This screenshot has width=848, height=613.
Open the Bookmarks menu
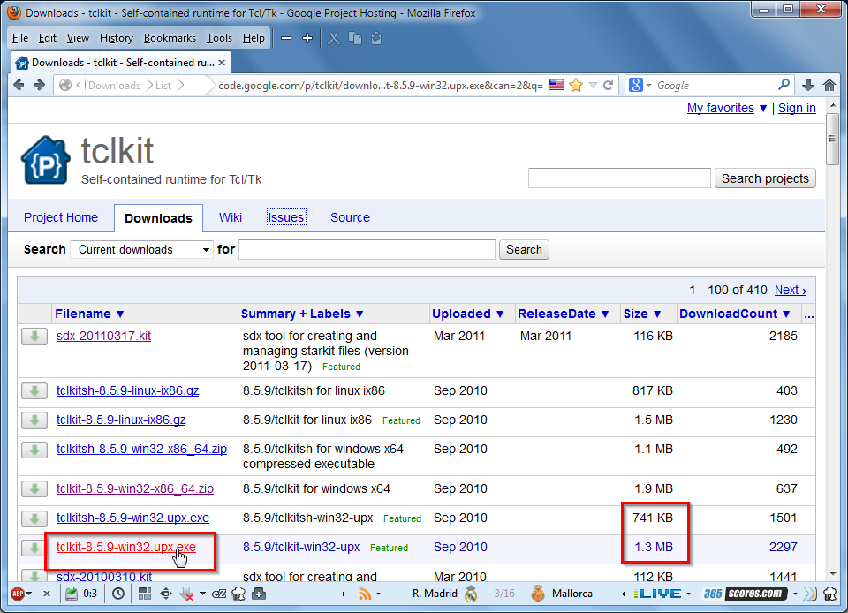coord(170,38)
